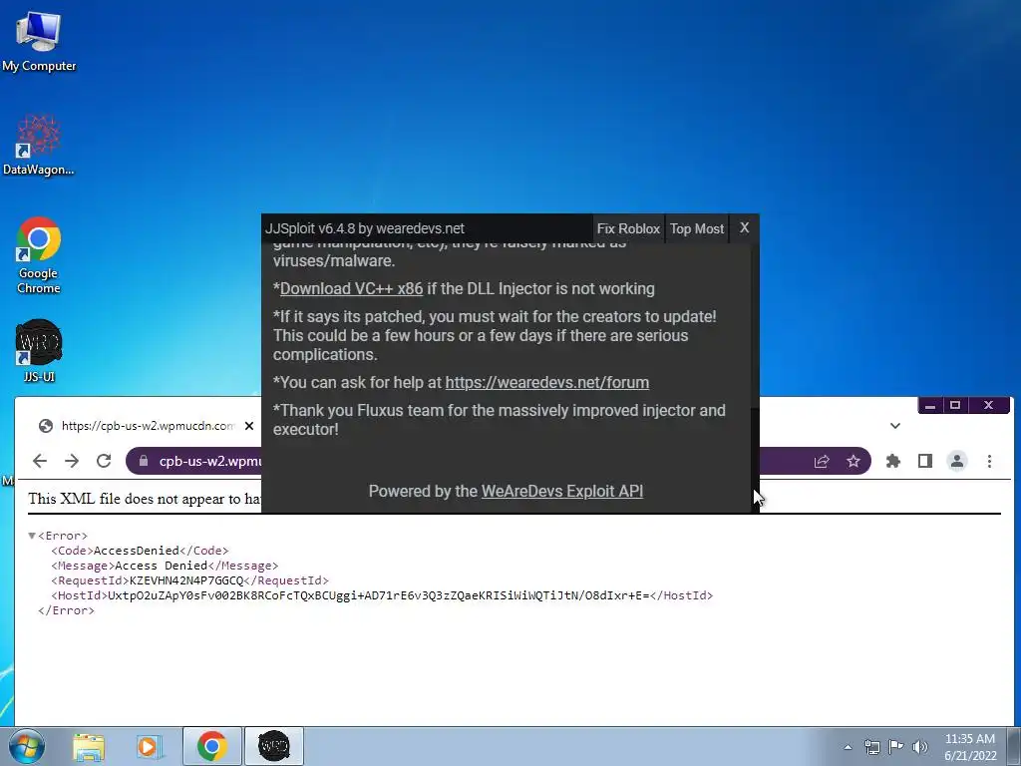The image size is (1021, 766).
Task: Click the HostId value string
Action: [378, 595]
